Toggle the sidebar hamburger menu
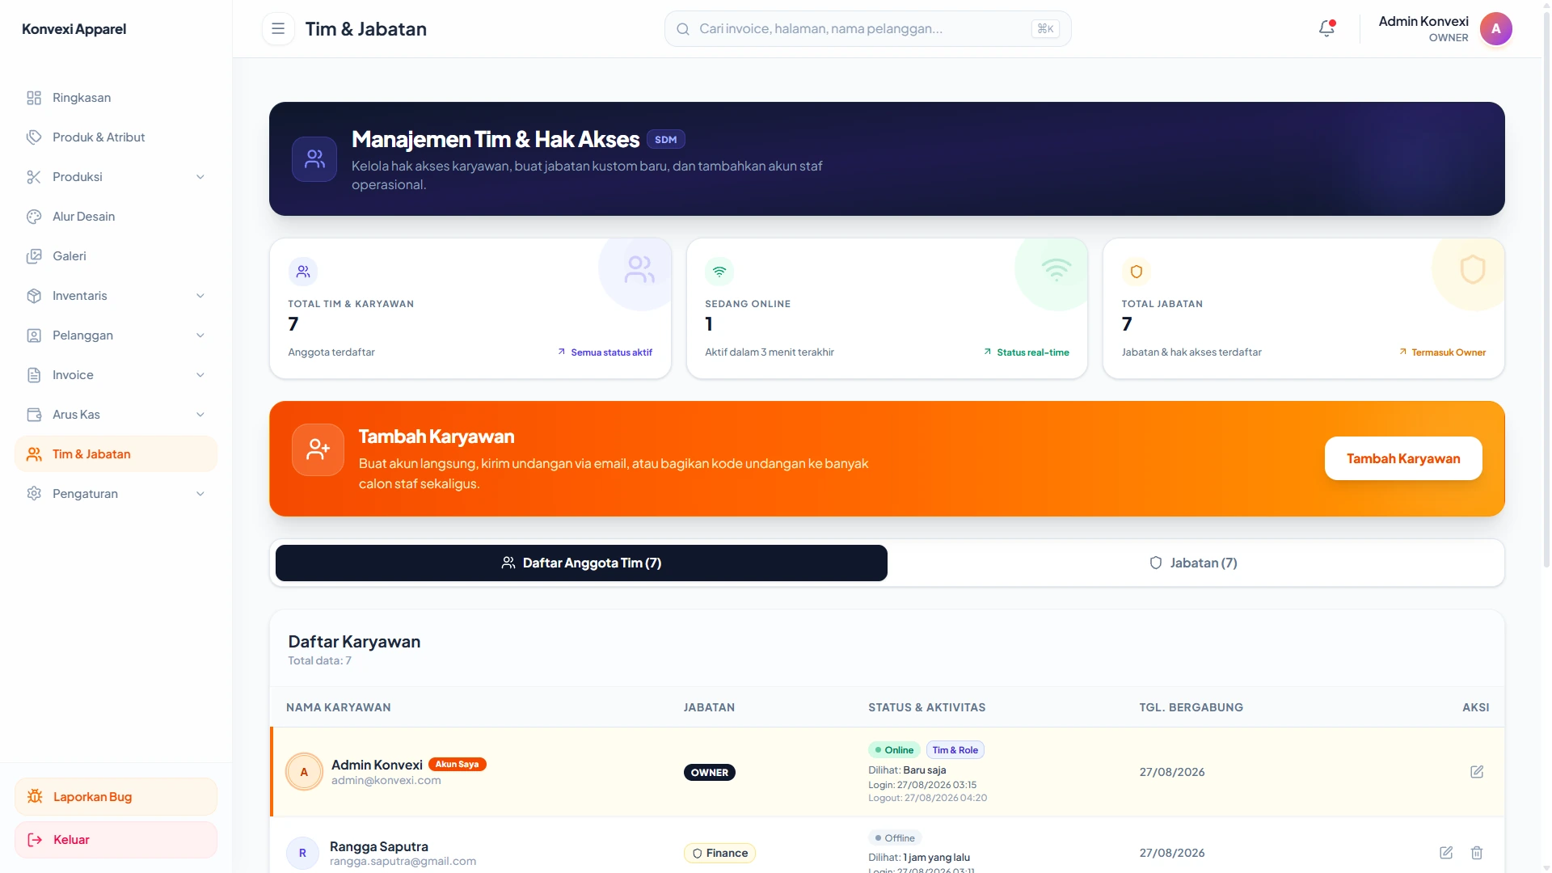The height and width of the screenshot is (873, 1552). coord(278,29)
